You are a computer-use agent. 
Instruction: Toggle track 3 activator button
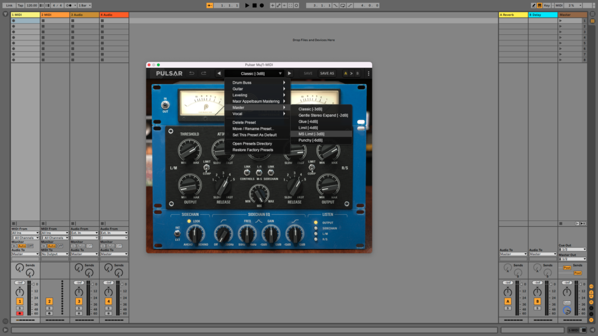[79, 302]
